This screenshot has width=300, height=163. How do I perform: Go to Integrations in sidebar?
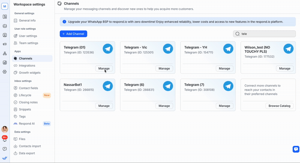(27, 66)
